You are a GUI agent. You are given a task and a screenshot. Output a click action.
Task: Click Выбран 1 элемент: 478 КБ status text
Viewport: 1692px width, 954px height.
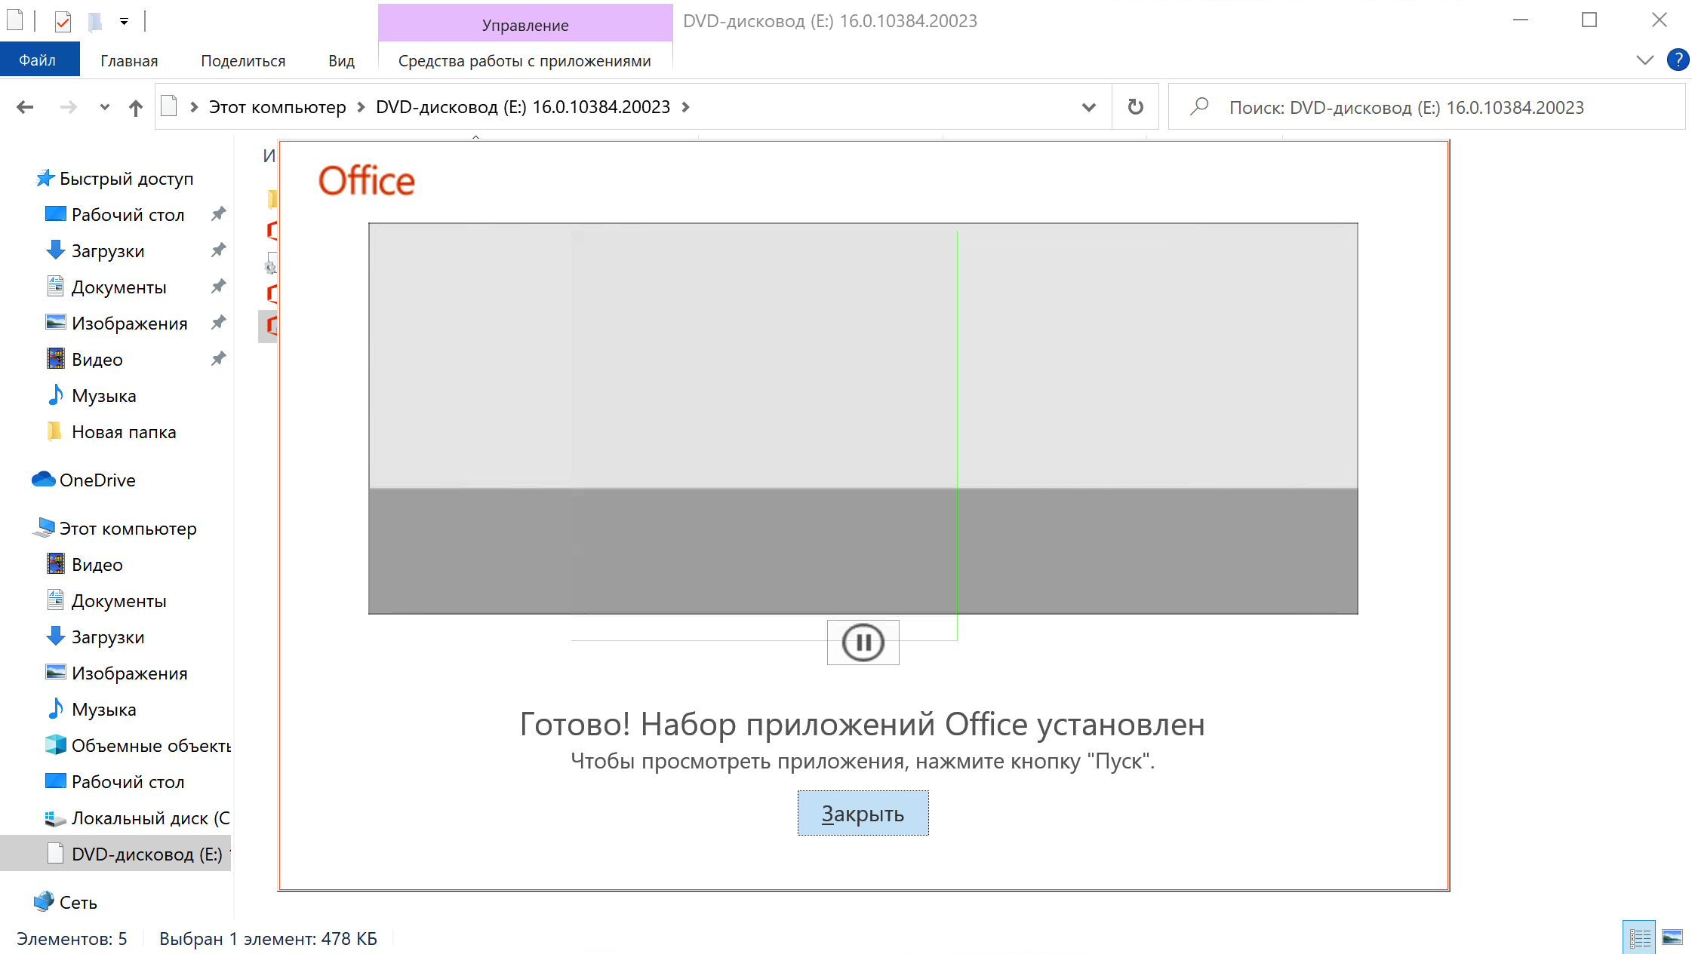click(x=268, y=939)
